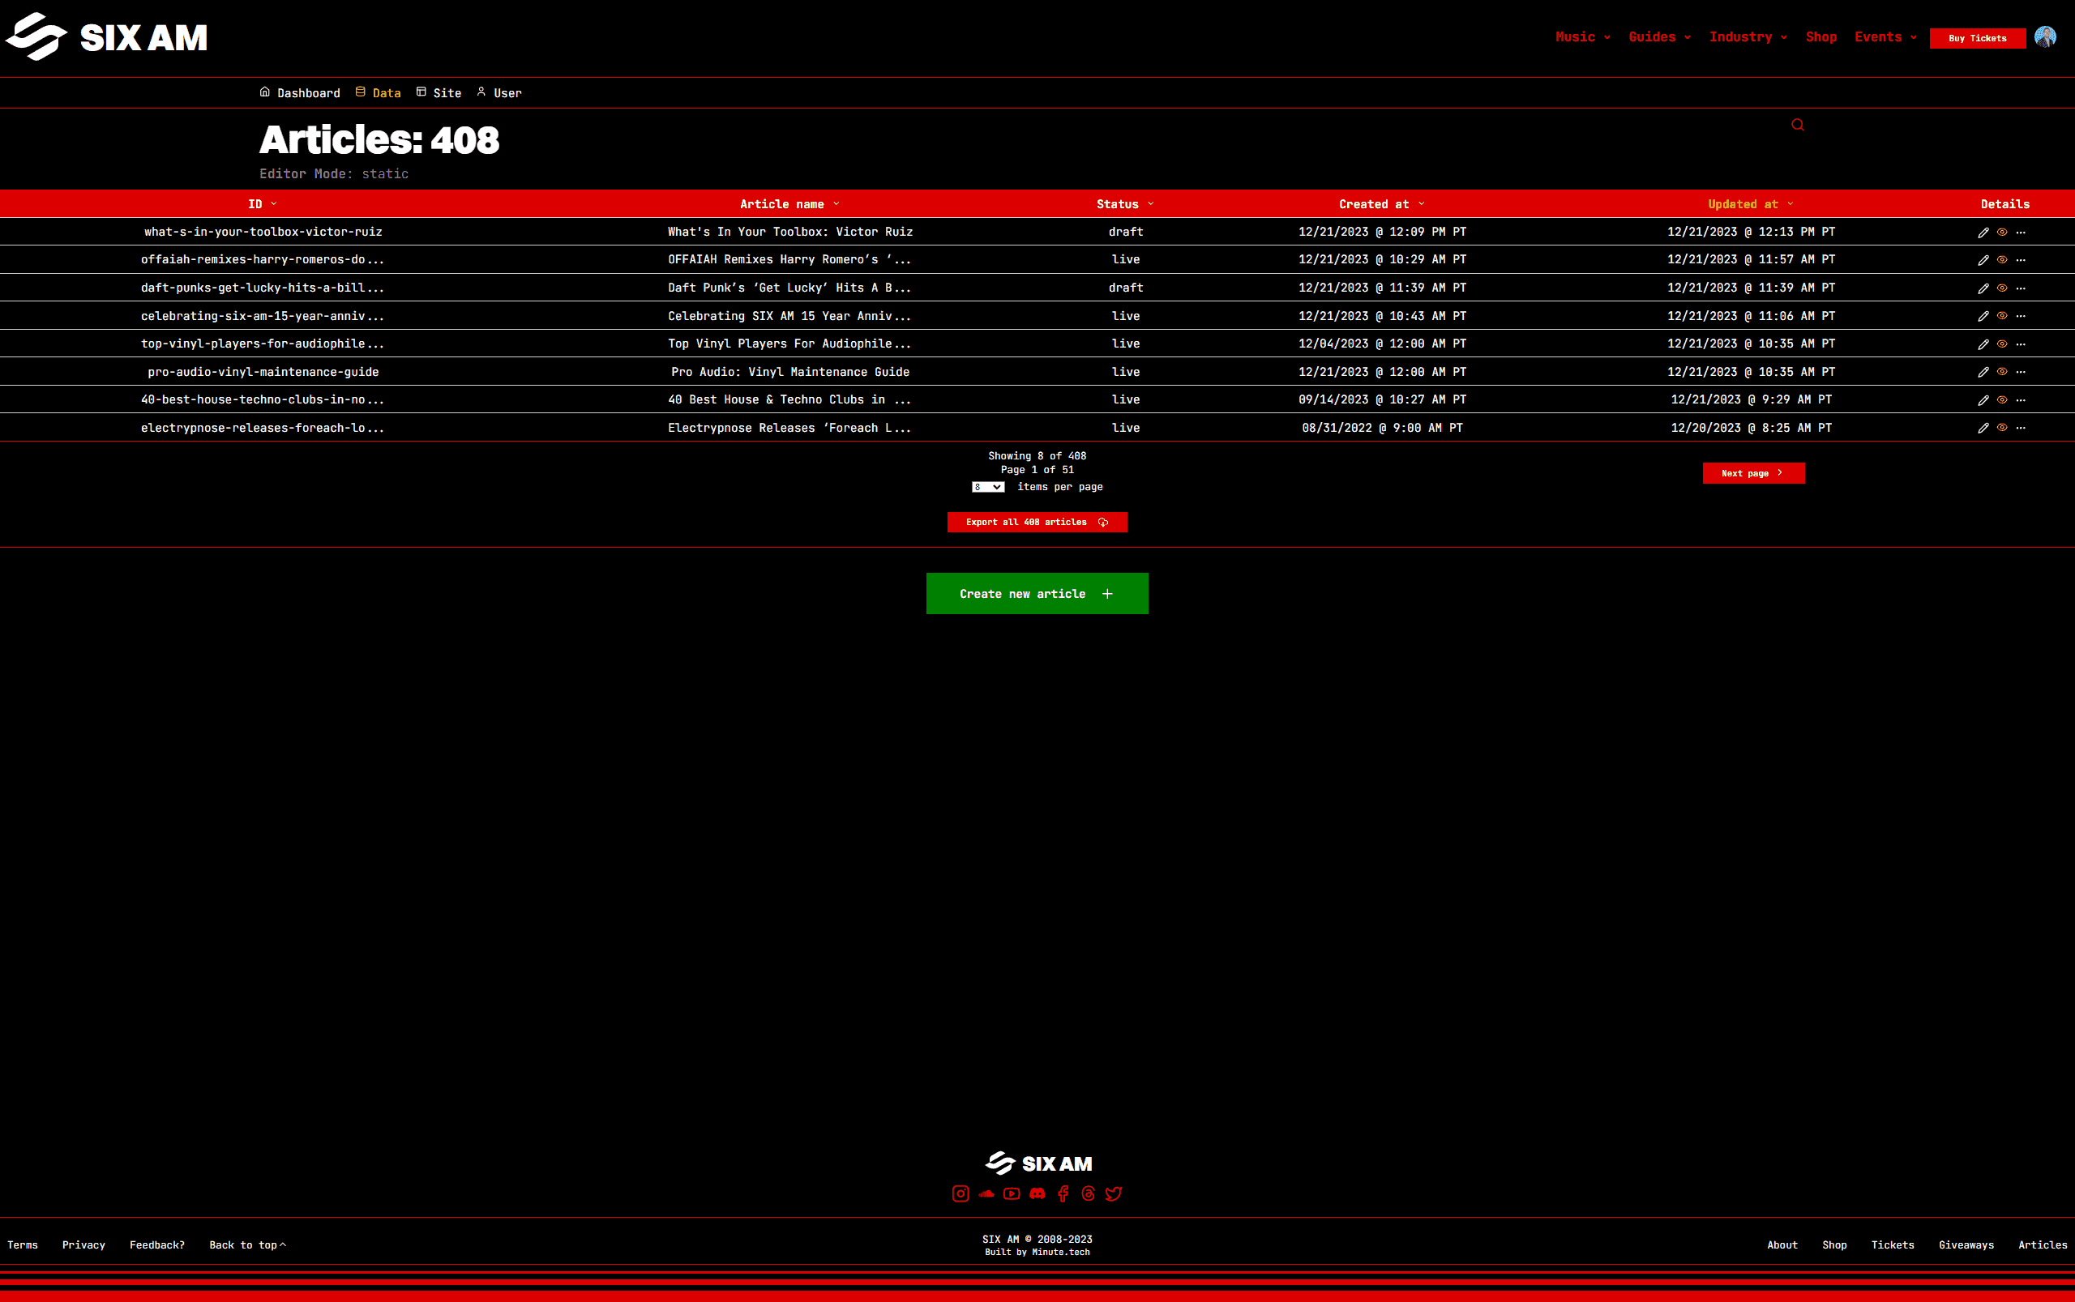Expand the Guides menu in the header

click(1659, 37)
